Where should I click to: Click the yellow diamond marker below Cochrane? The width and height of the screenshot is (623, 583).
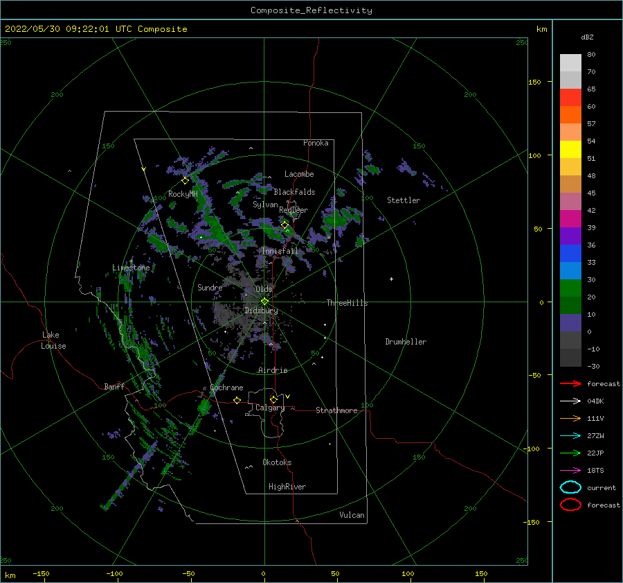pyautogui.click(x=237, y=401)
